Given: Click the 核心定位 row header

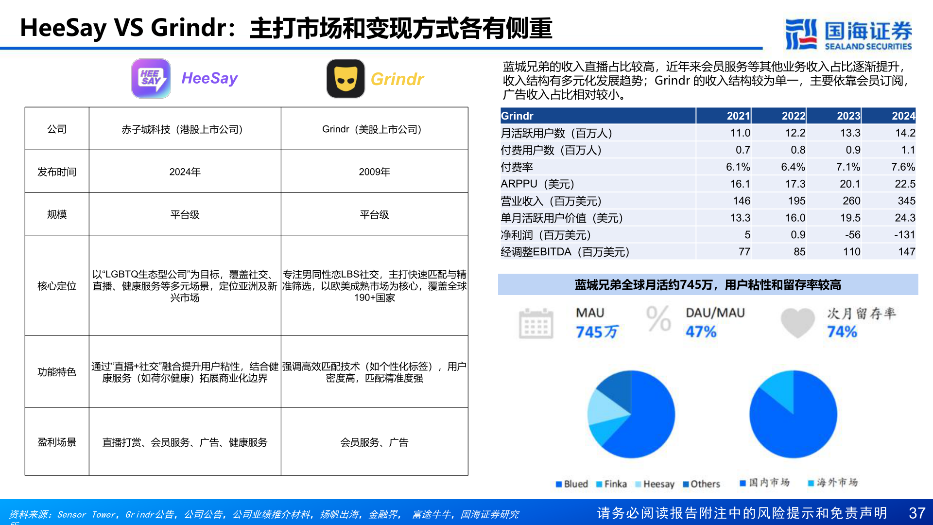Looking at the screenshot, I should click(57, 286).
